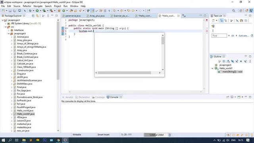
Task: Toggle Categorized view in Task List
Action: [221, 21]
